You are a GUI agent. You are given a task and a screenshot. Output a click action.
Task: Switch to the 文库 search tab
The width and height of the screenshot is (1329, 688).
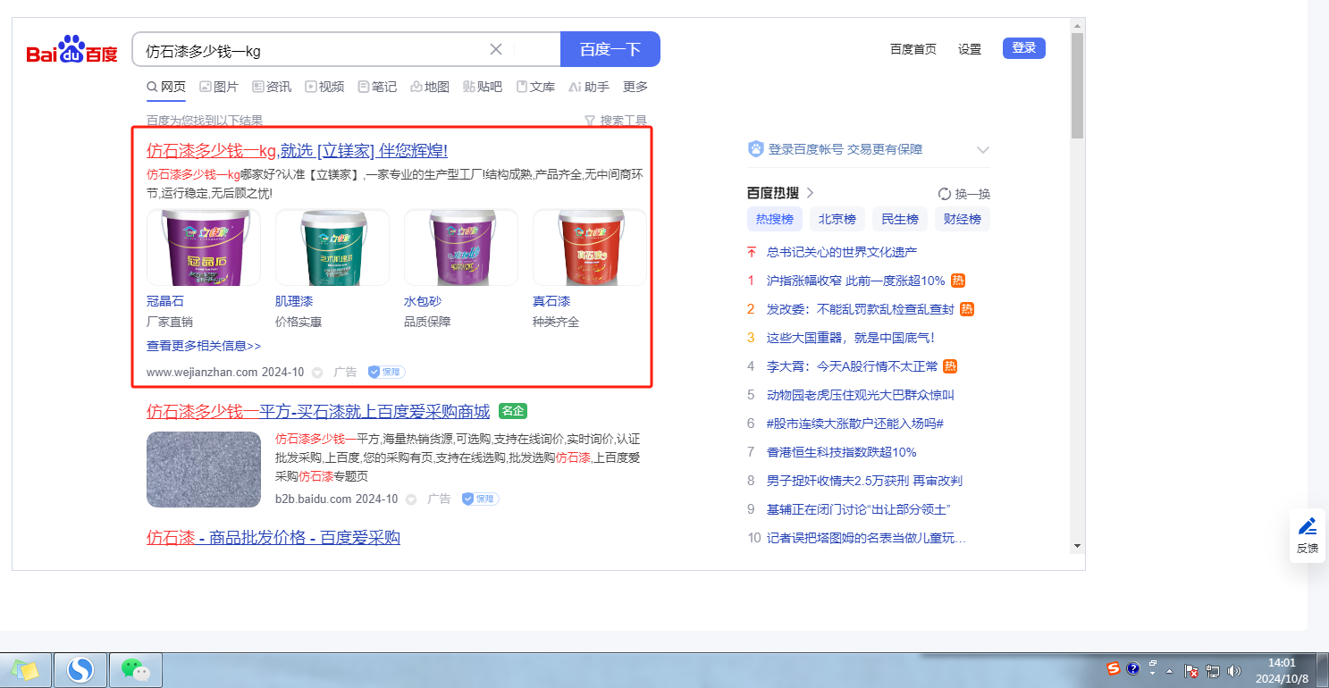click(535, 87)
